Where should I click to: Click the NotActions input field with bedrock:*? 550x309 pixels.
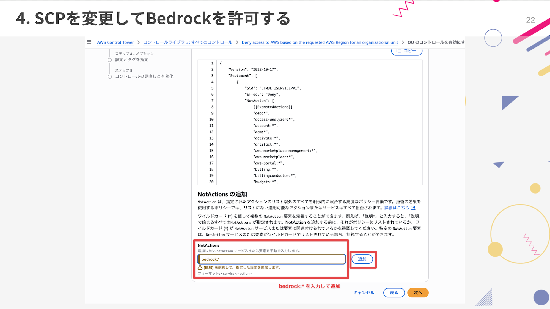click(x=271, y=259)
